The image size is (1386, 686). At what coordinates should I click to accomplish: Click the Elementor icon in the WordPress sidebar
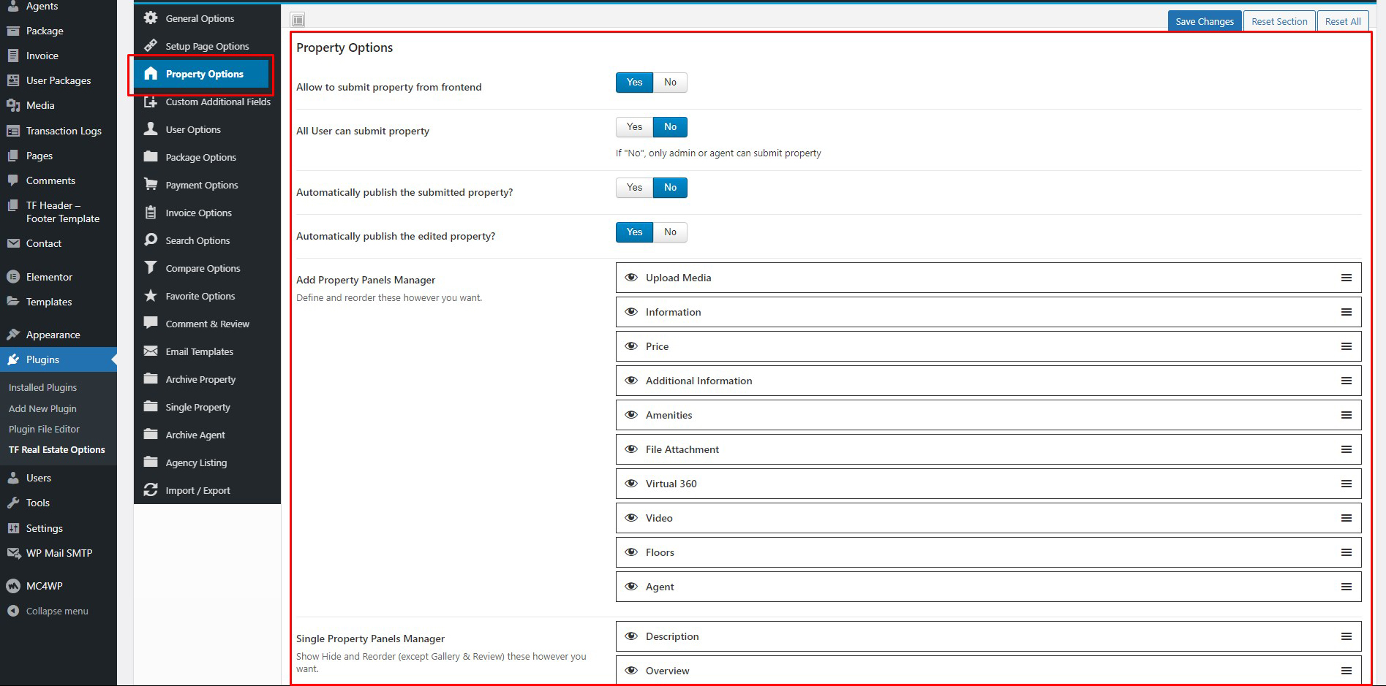click(x=13, y=277)
